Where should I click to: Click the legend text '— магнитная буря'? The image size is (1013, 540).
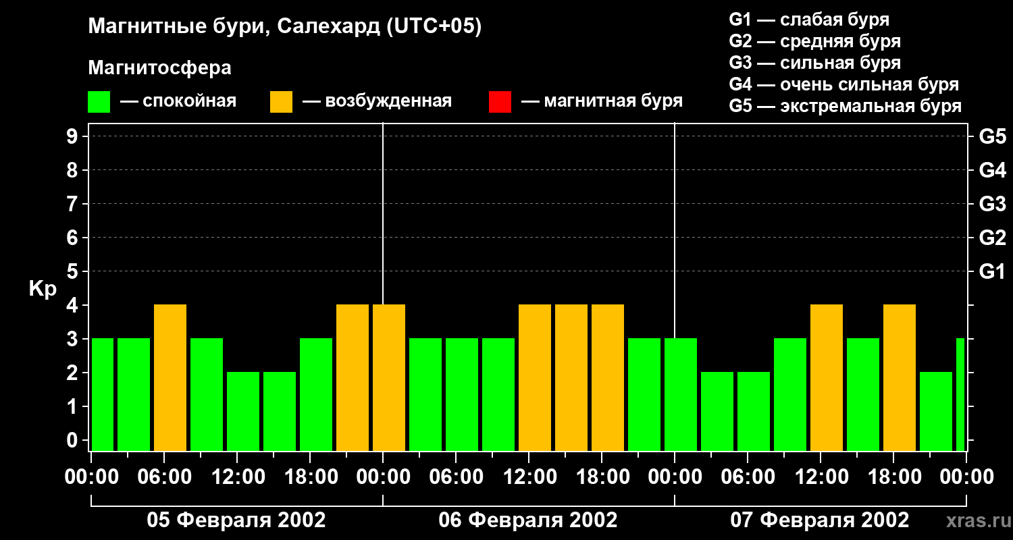602,102
